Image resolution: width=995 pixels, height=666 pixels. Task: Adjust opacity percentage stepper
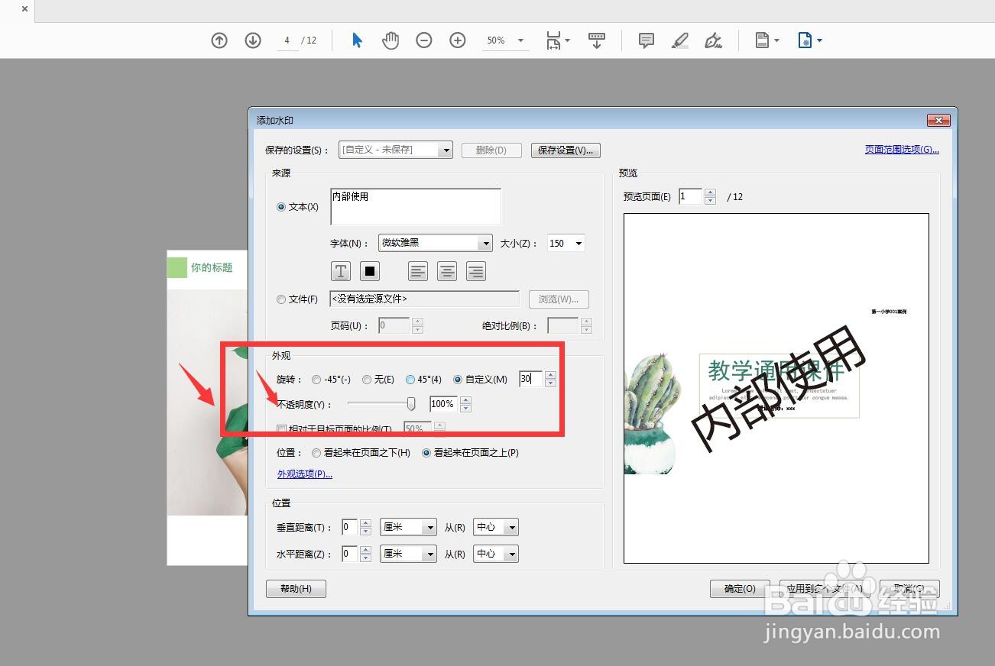click(465, 404)
